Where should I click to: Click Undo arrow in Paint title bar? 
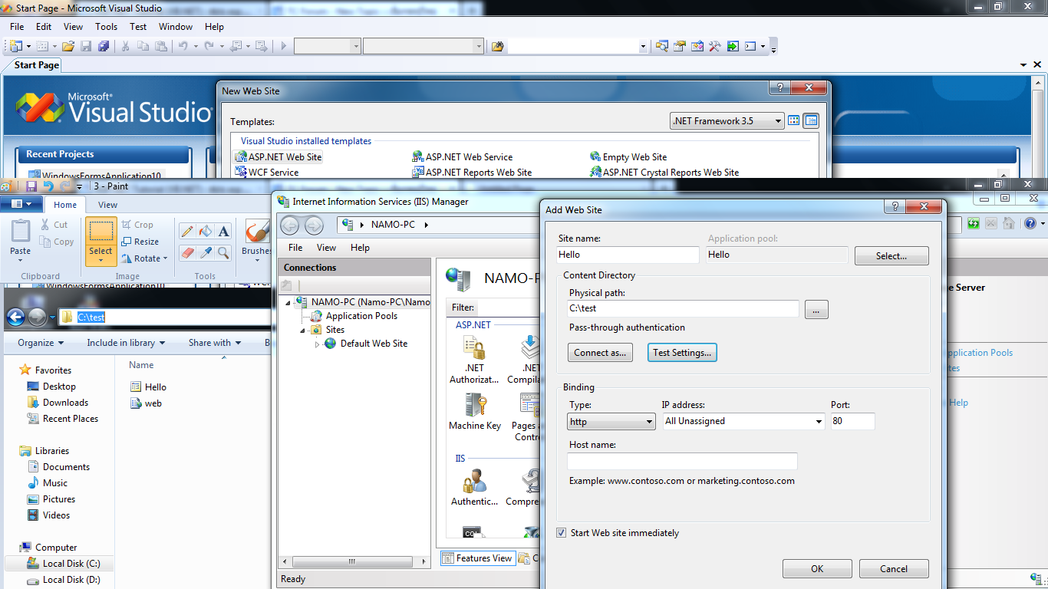click(48, 186)
